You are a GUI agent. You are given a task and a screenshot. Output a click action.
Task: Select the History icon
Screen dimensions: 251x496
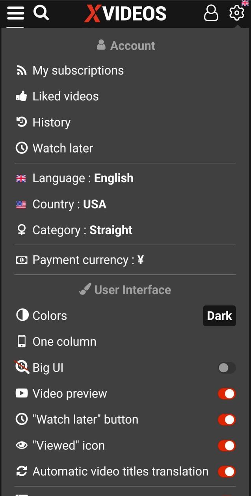click(22, 122)
